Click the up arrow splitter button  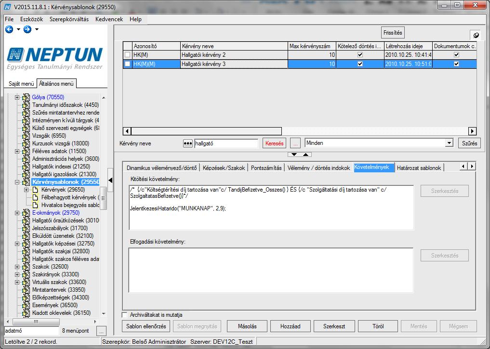305,154
